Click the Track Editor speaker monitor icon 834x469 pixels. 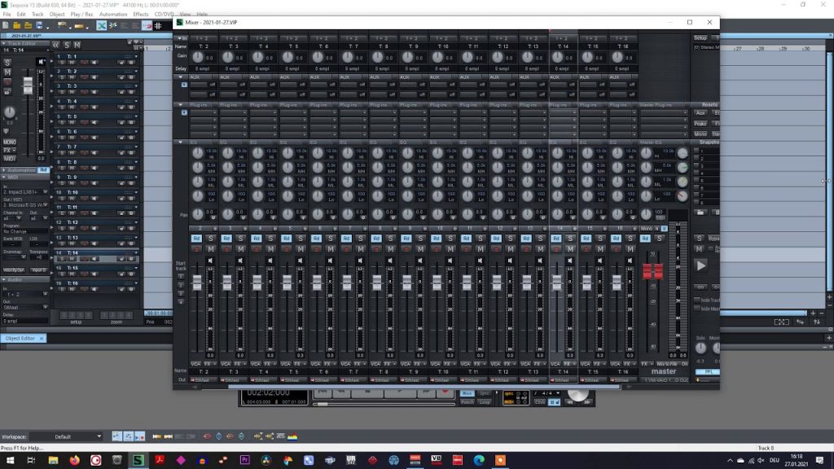(41, 62)
